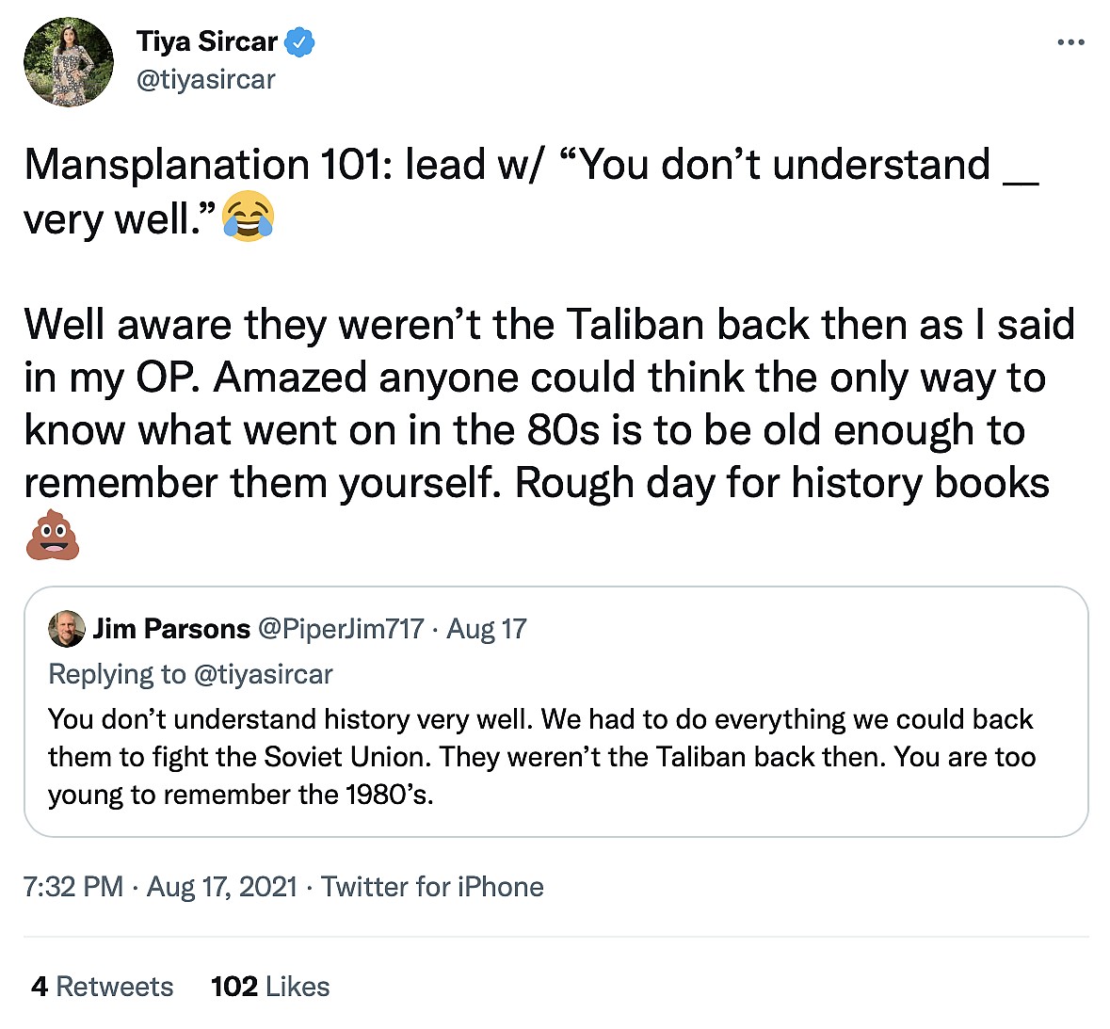This screenshot has height=1029, width=1110.
Task: Open the Tiya Sircar display name link
Action: click(207, 42)
